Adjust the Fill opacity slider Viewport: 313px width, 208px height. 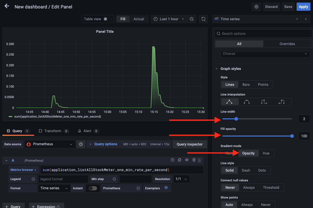[257, 136]
